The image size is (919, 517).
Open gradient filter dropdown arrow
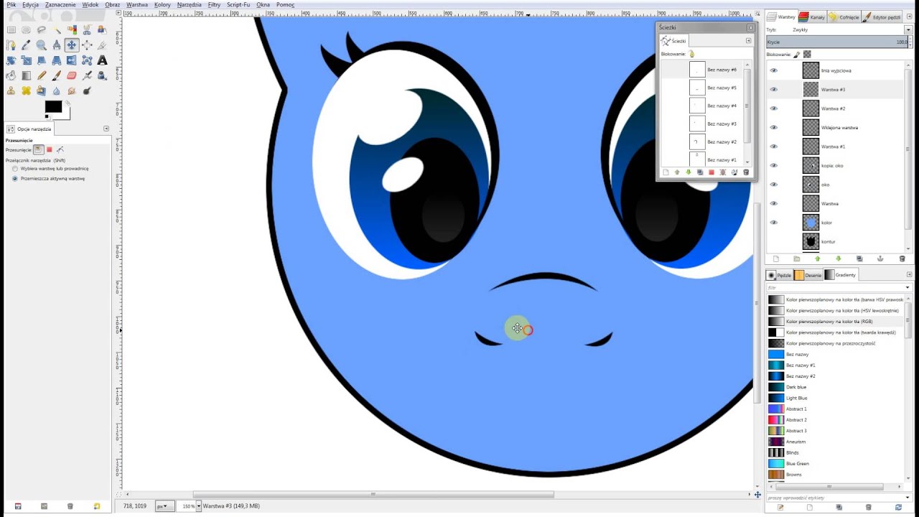click(908, 288)
